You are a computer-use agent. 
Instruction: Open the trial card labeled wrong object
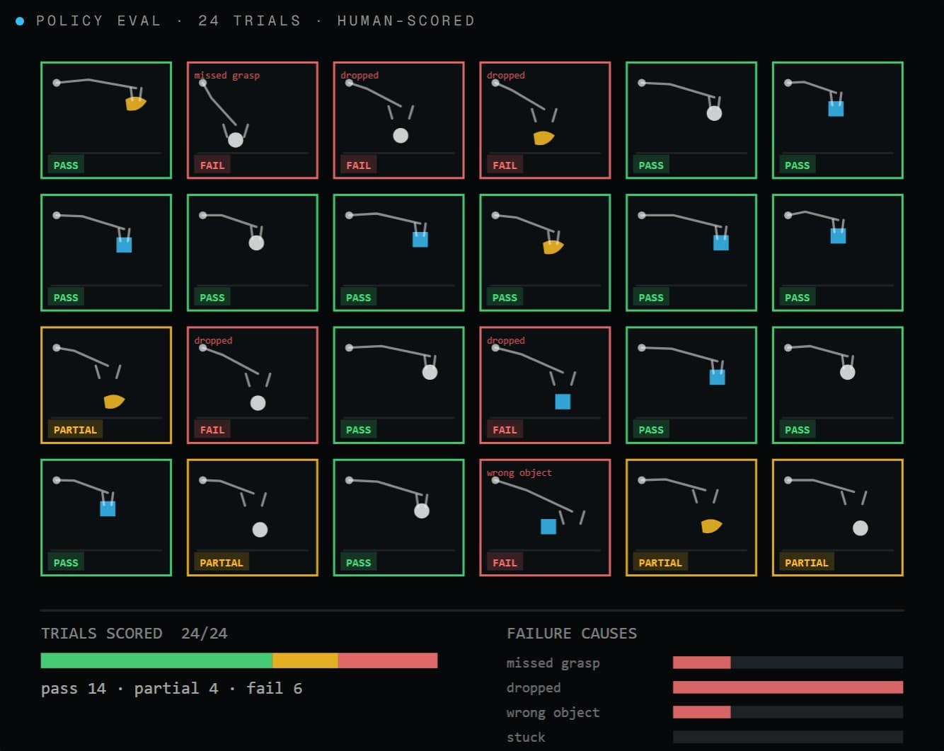click(545, 518)
